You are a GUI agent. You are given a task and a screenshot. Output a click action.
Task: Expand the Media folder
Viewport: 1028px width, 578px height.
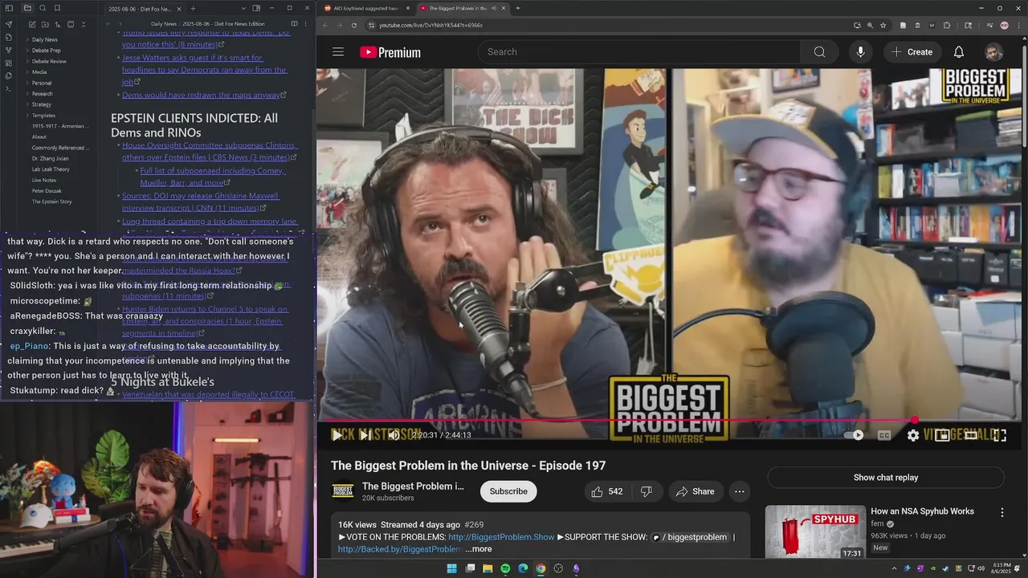(39, 72)
